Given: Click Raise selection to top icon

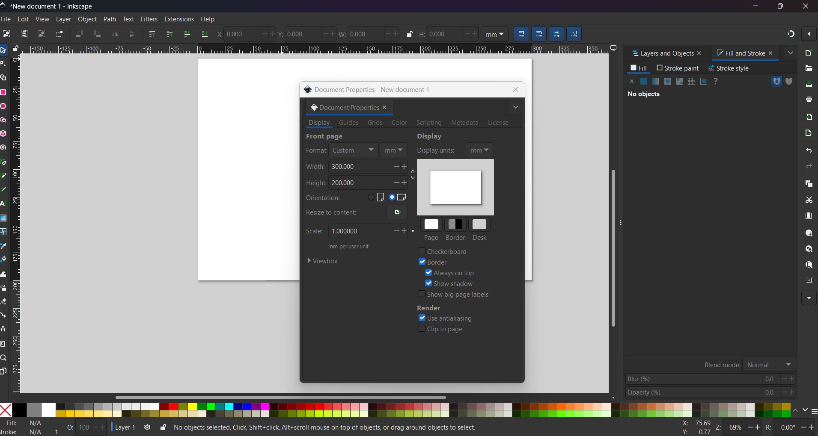Looking at the screenshot, I should [152, 34].
